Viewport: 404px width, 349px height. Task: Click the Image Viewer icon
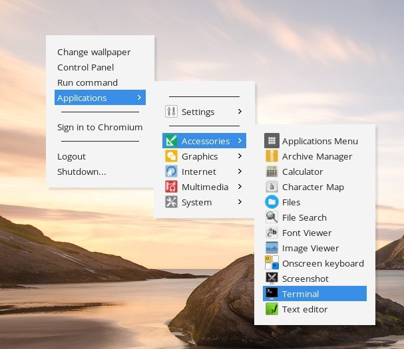tap(272, 248)
